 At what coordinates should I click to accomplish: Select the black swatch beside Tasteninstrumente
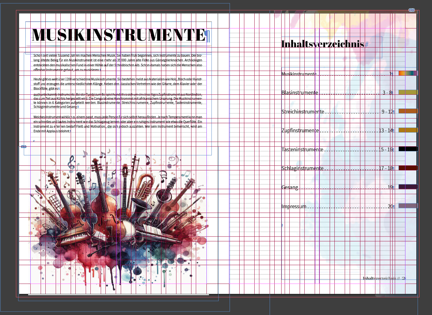[x=408, y=149]
